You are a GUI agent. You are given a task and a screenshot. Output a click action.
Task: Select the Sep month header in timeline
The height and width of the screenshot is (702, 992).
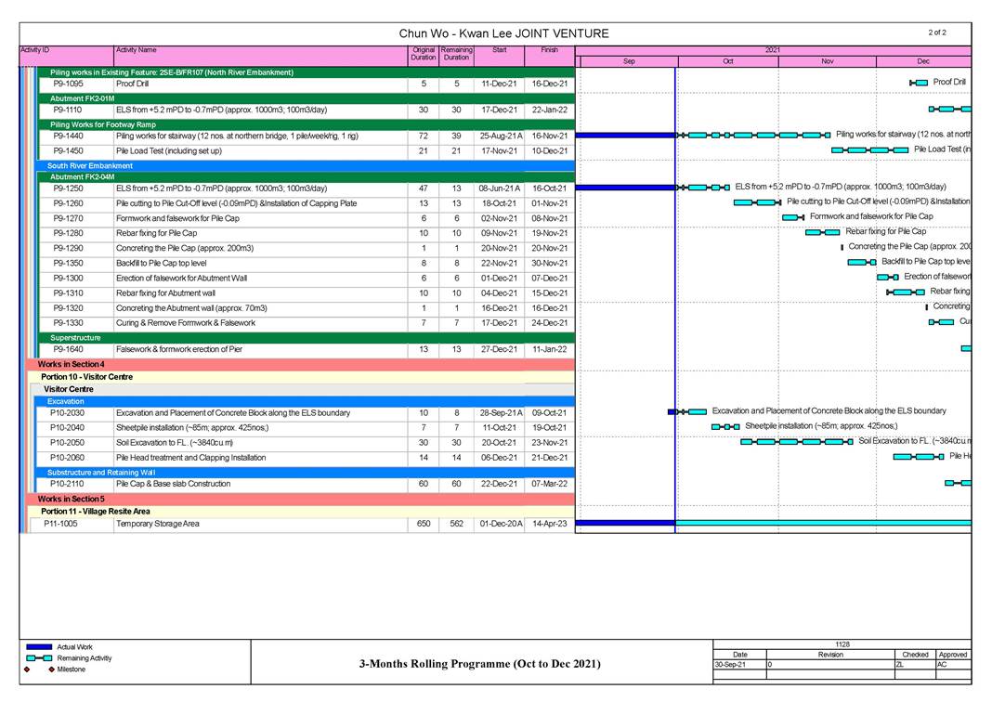click(x=629, y=61)
